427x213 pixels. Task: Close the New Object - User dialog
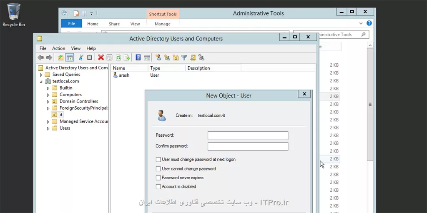click(x=304, y=94)
